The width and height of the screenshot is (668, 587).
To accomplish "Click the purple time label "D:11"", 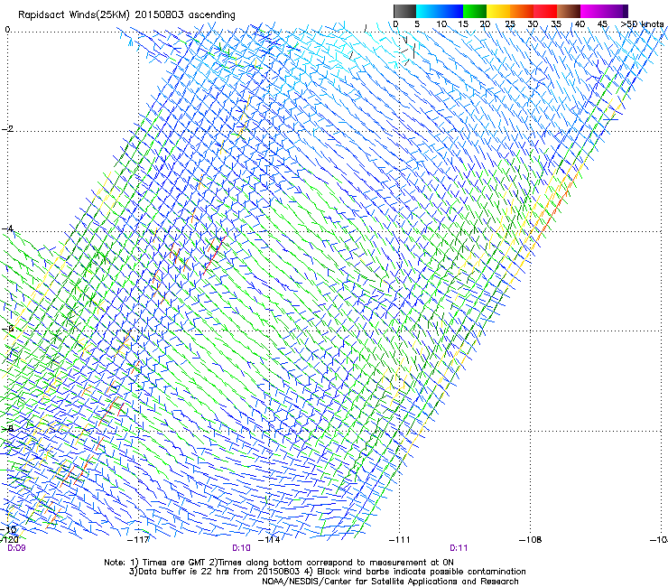I will [x=459, y=548].
